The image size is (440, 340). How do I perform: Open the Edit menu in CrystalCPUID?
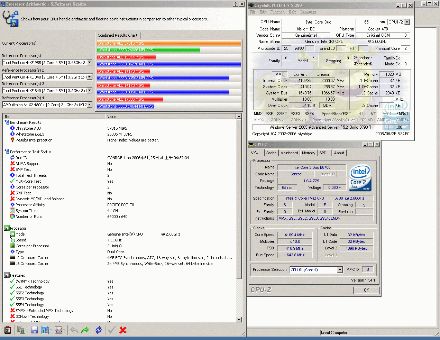pos(263,12)
